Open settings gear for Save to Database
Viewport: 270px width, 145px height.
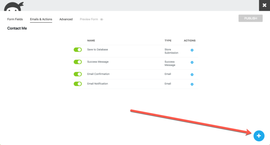[192, 50]
